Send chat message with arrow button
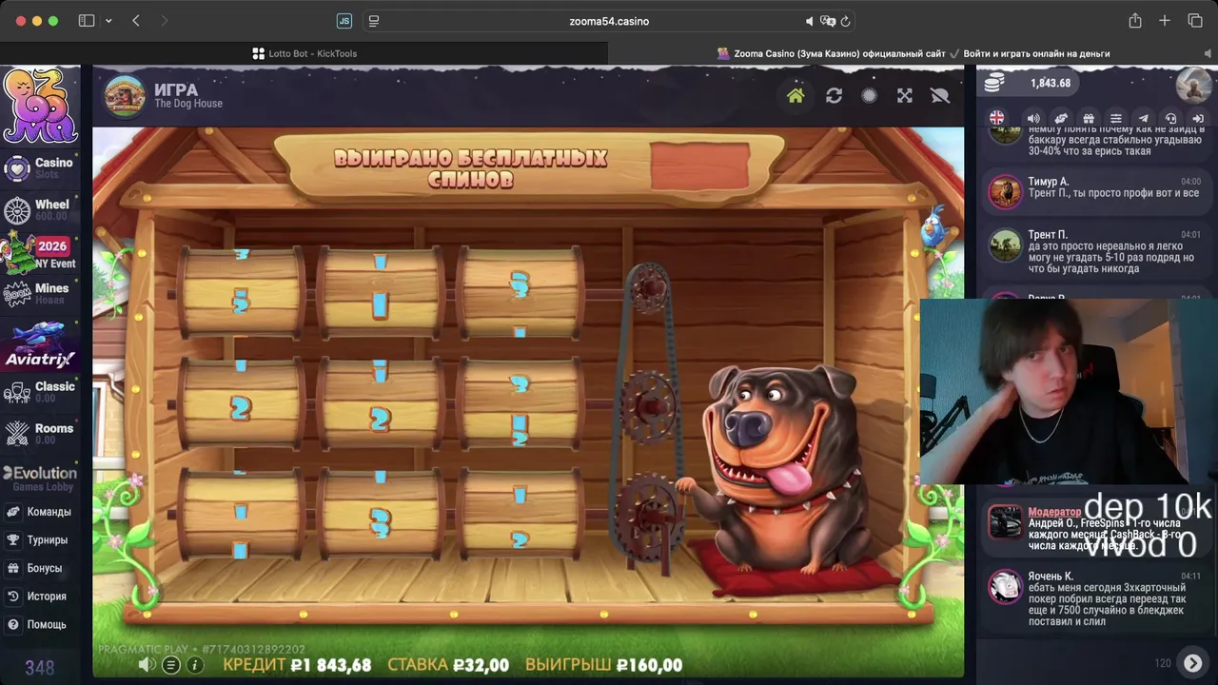The image size is (1218, 685). click(1192, 662)
